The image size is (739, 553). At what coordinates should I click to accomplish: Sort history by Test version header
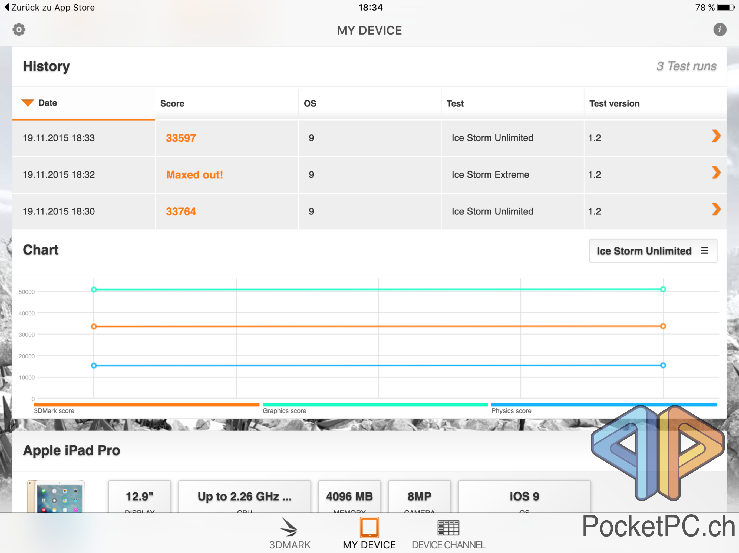click(655, 103)
